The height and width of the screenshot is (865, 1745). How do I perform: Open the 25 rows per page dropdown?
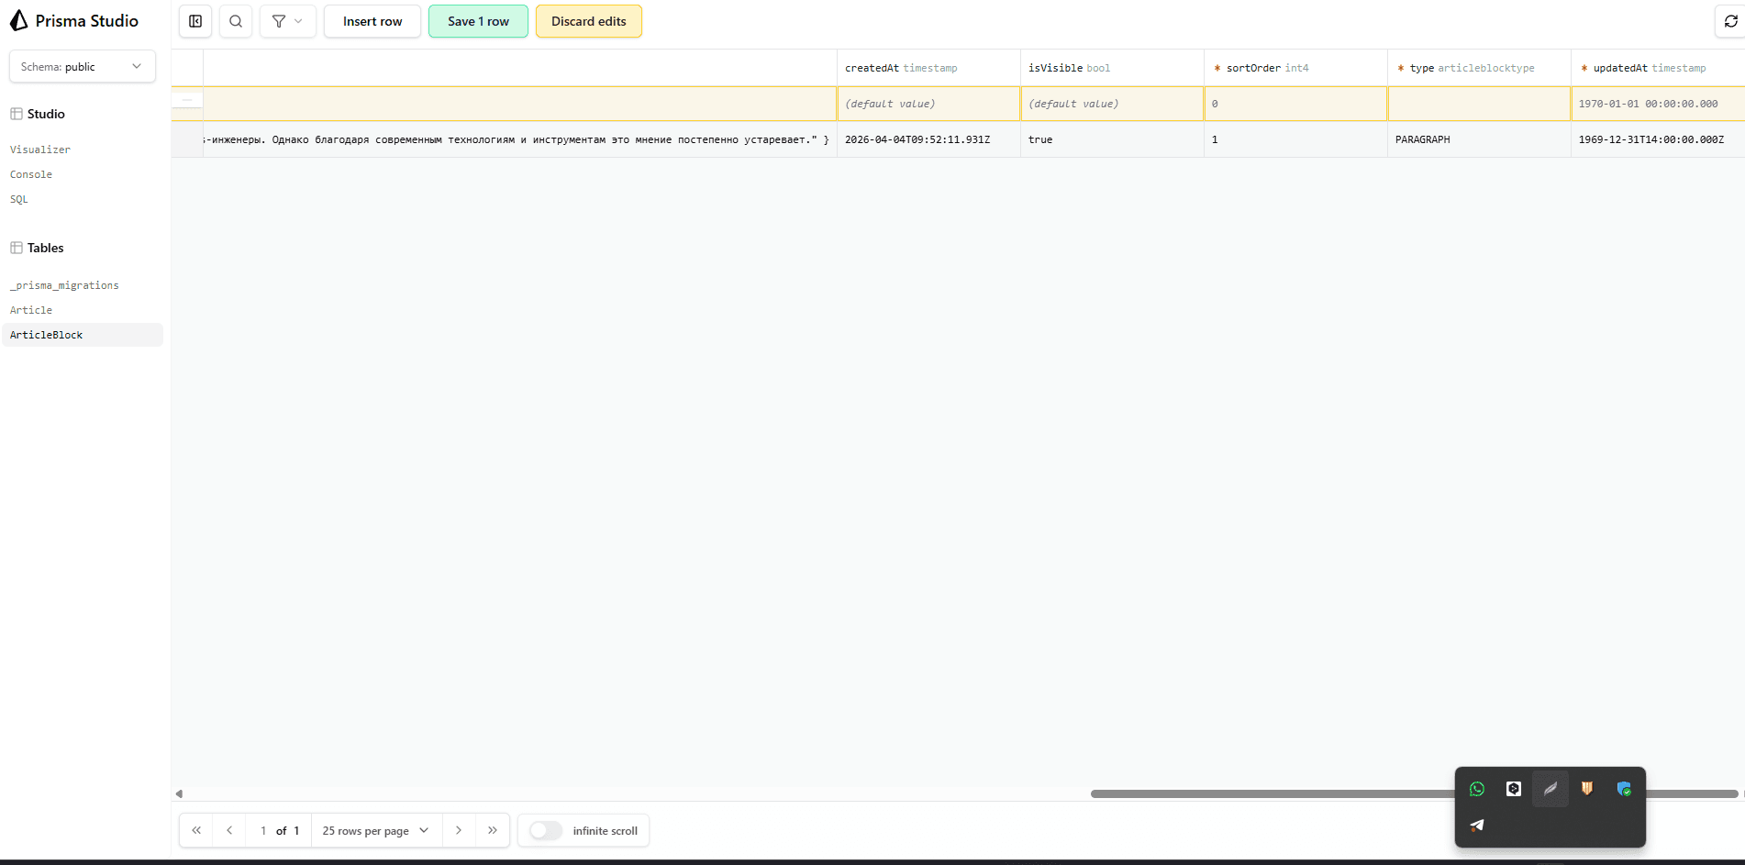374,830
